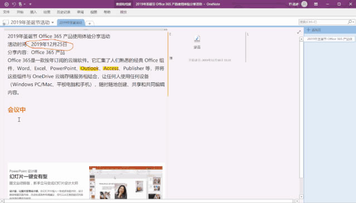Open the contextual 播放 tab
The width and height of the screenshot is (356, 203).
pyautogui.click(x=123, y=12)
